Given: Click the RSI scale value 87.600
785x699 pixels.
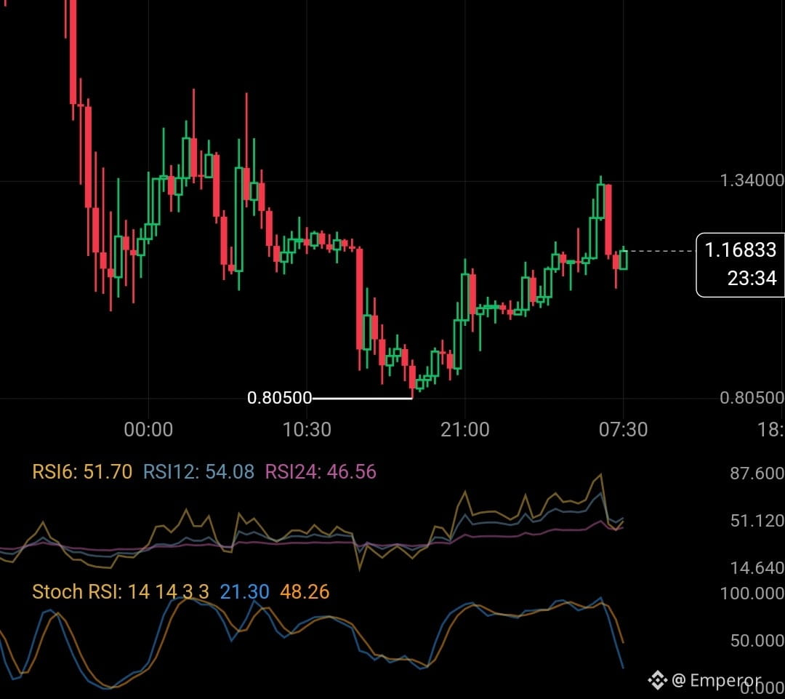Looking at the screenshot, I should pyautogui.click(x=757, y=473).
